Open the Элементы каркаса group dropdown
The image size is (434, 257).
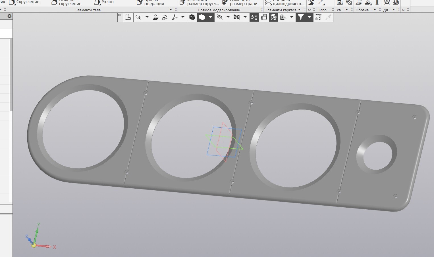click(299, 10)
